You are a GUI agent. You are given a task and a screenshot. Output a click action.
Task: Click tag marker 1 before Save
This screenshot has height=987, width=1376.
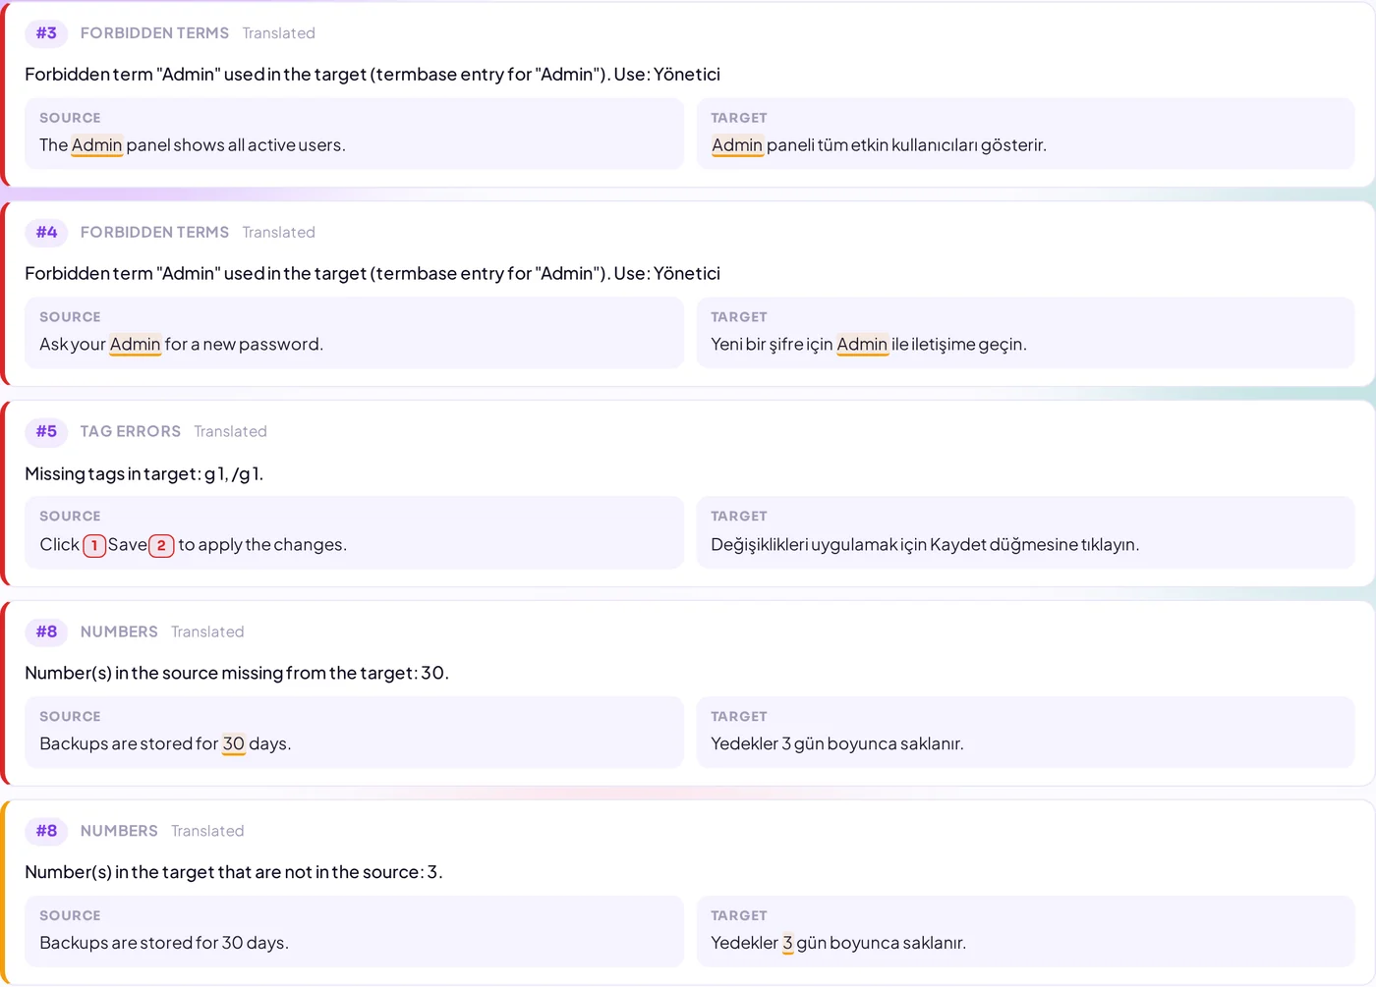[94, 545]
